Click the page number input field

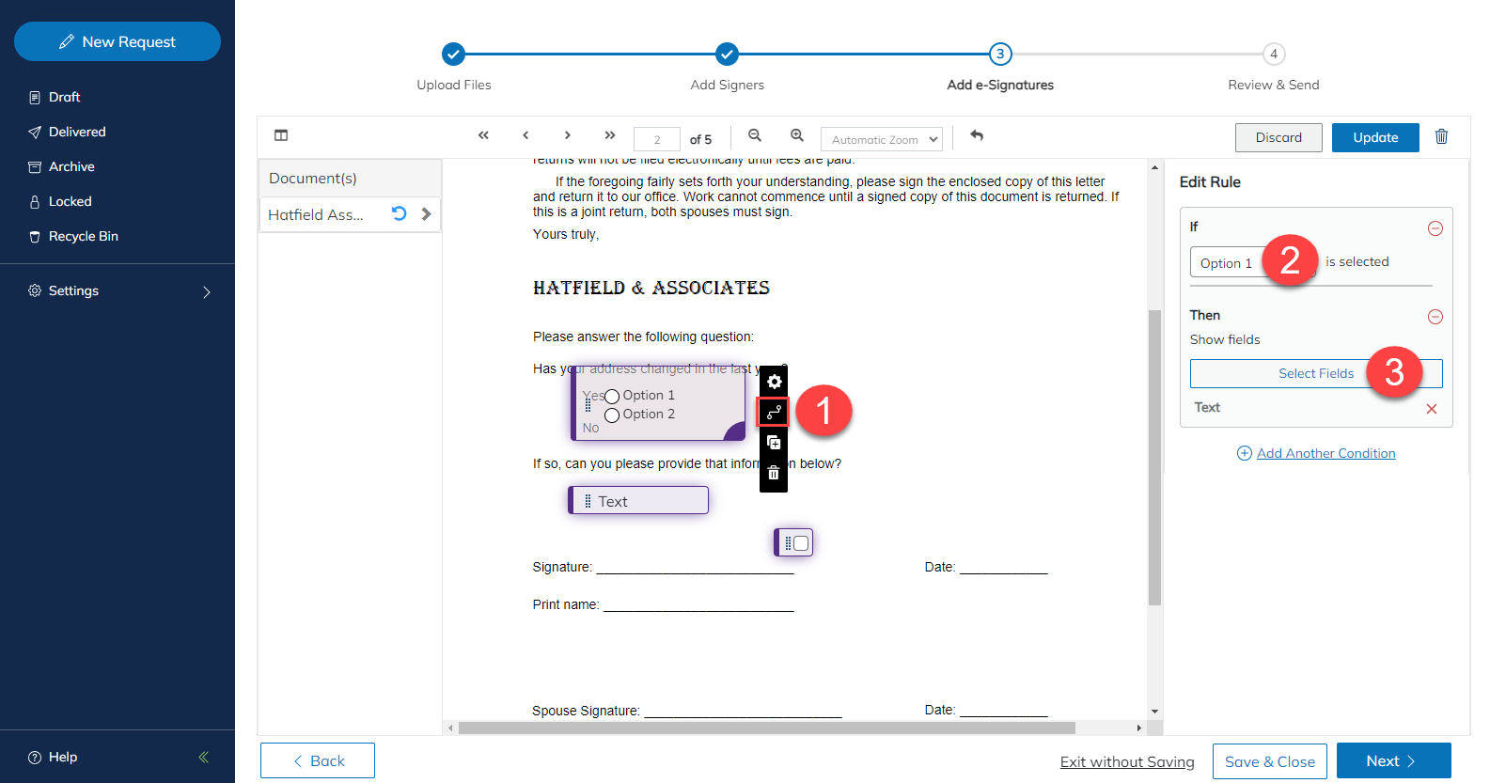[656, 139]
